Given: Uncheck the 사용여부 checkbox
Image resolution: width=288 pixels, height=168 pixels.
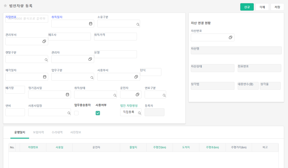Looking at the screenshot, I should click(98, 113).
